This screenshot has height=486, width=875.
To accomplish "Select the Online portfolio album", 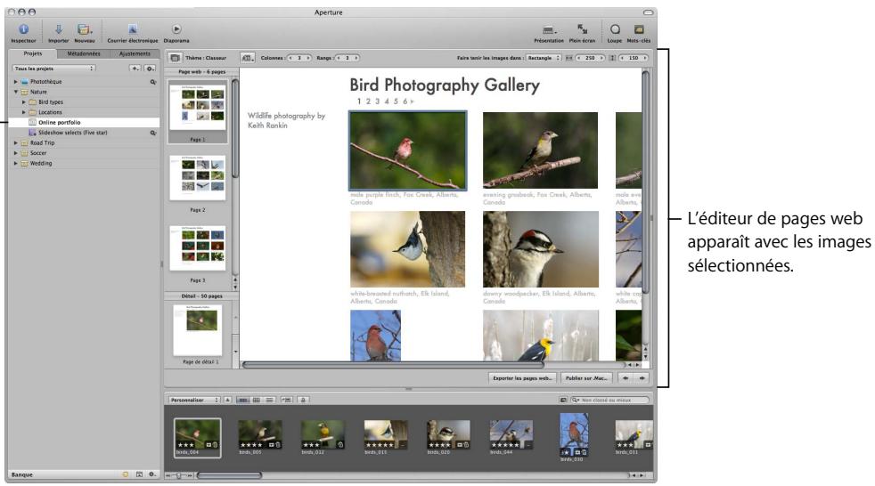I will pyautogui.click(x=84, y=123).
